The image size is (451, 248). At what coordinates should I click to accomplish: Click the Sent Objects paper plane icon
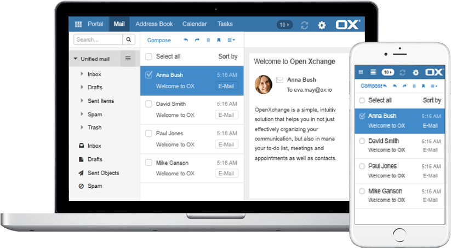point(81,172)
